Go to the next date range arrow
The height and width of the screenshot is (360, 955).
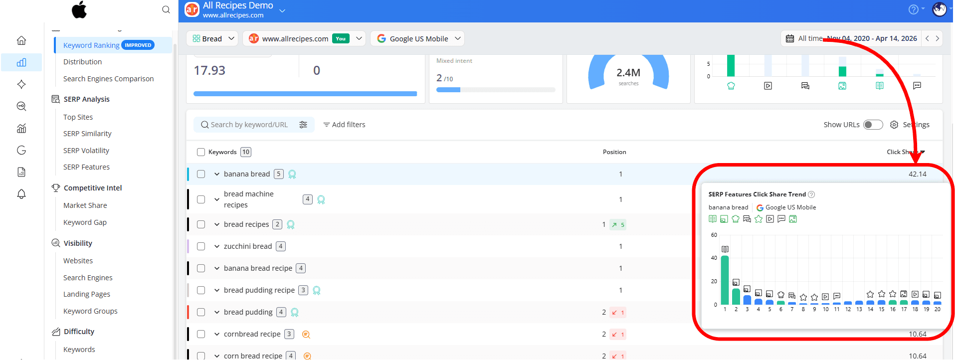coord(938,38)
